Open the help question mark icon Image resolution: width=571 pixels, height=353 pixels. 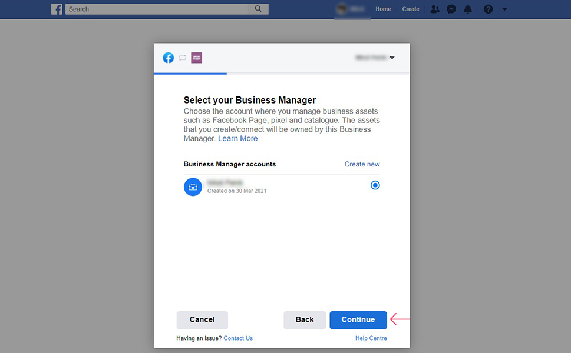point(488,9)
